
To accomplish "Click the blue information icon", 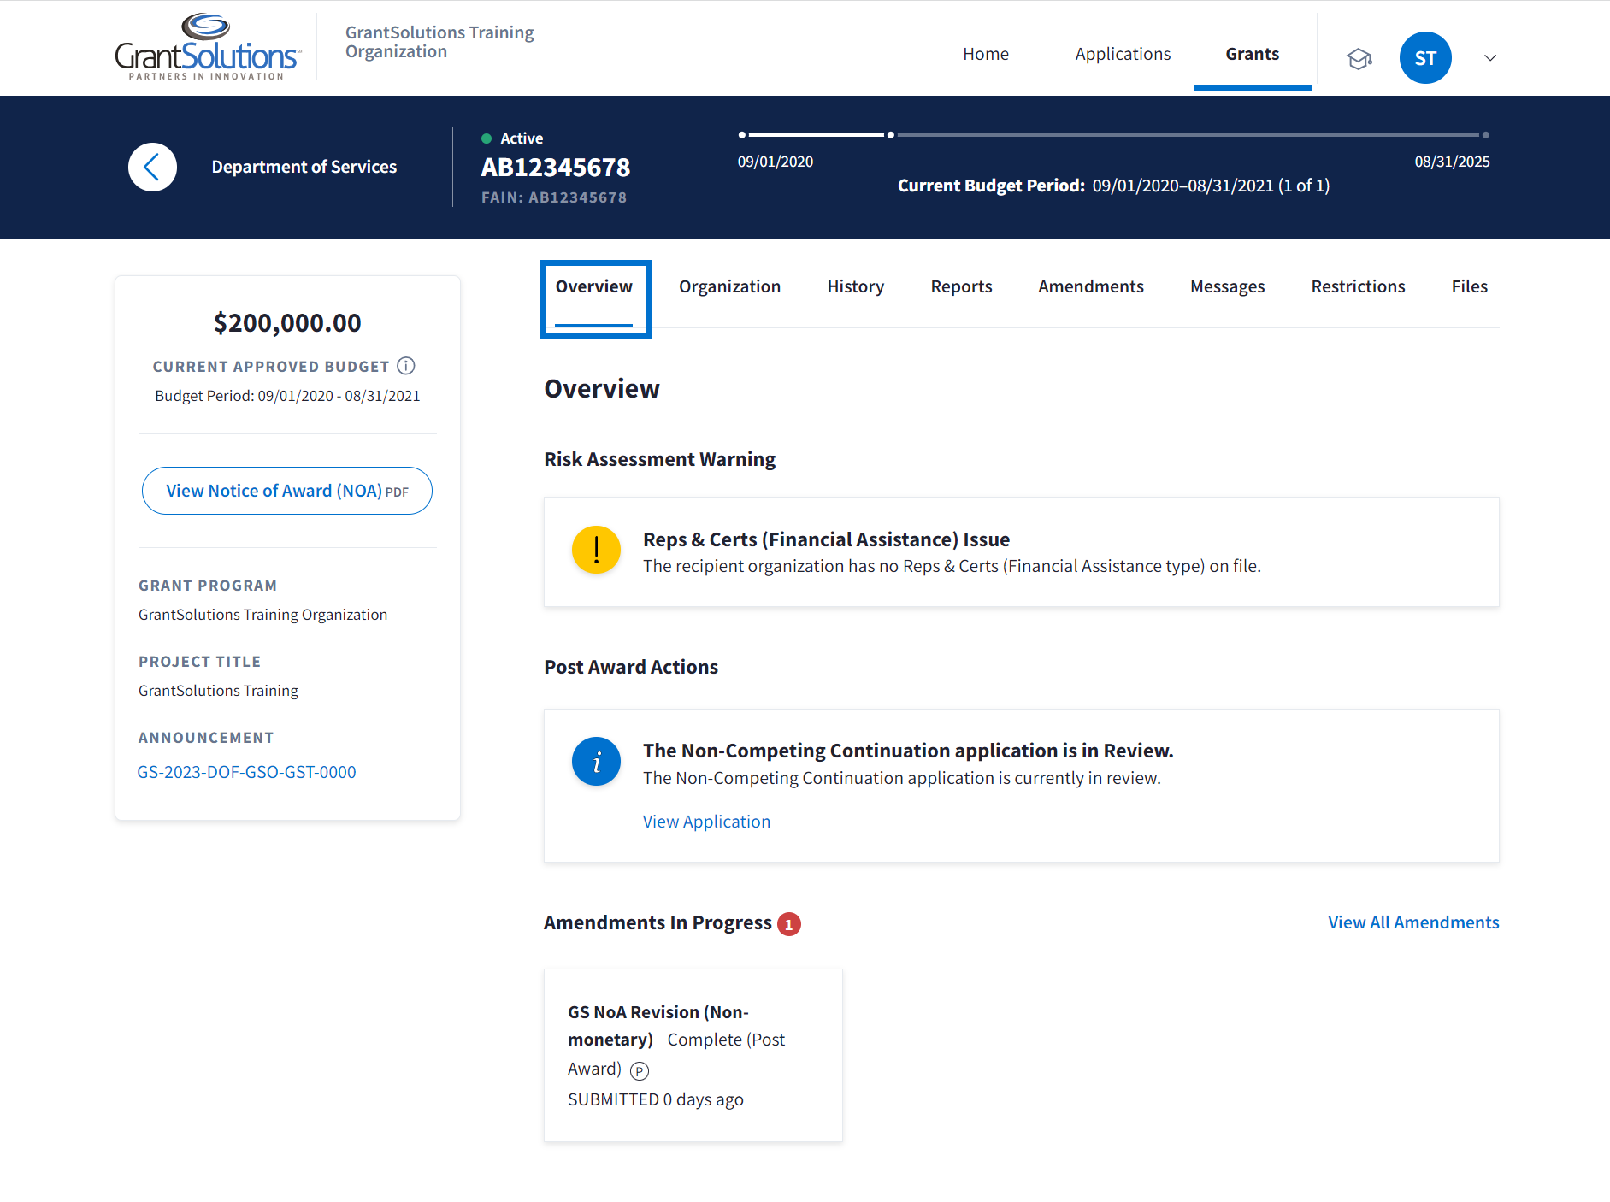I will (x=596, y=761).
